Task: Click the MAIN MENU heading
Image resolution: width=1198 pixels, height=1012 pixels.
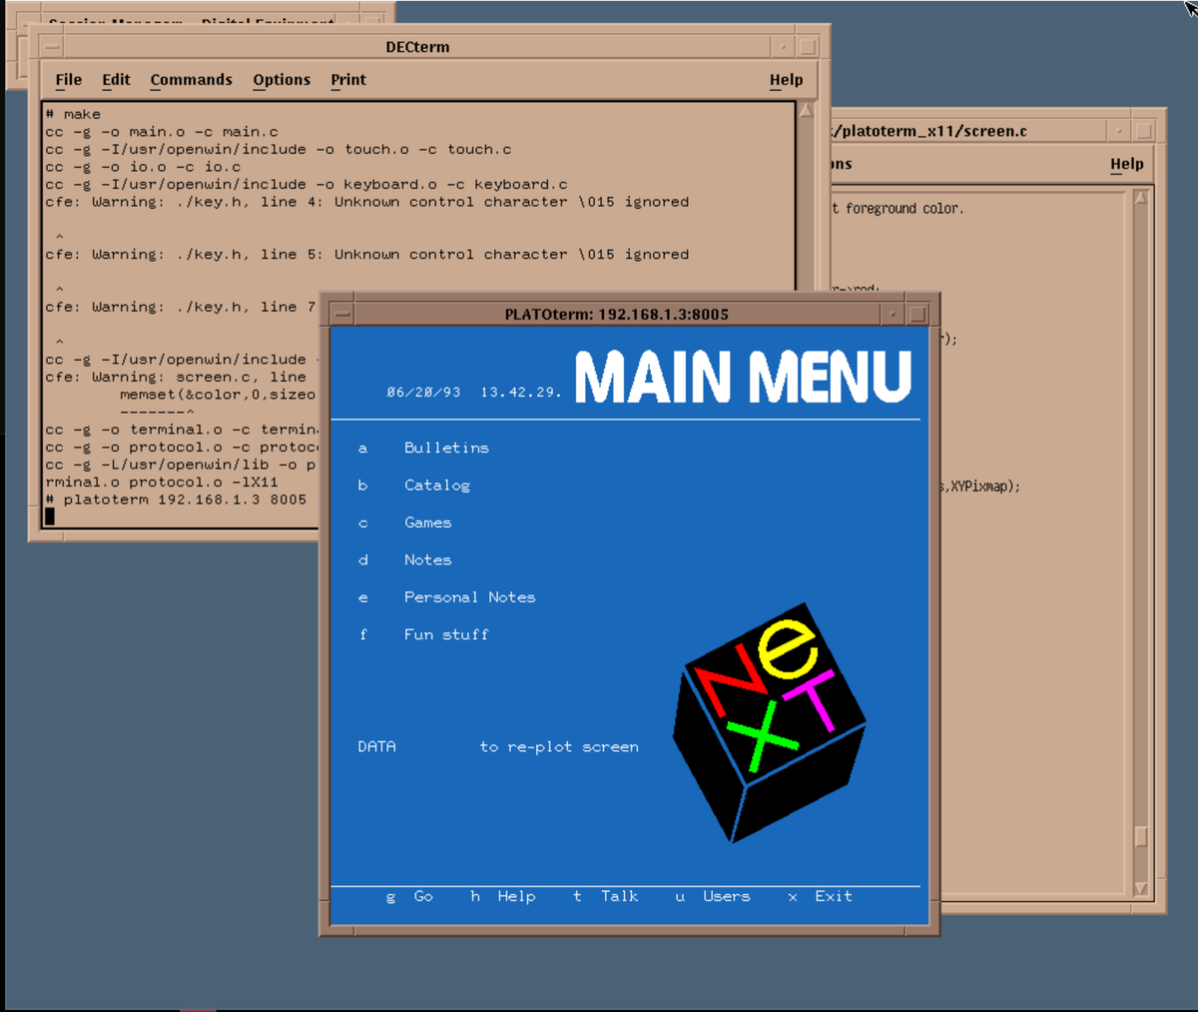Action: click(x=743, y=377)
